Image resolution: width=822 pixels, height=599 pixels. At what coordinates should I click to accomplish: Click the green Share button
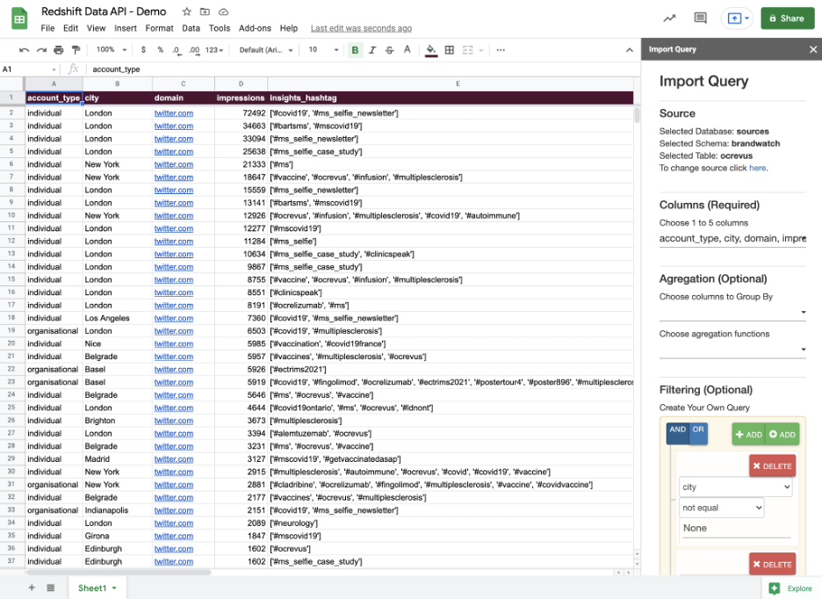788,18
